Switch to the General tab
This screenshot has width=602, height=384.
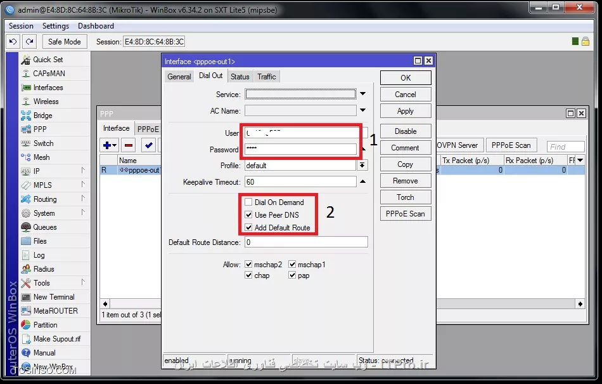coord(179,77)
